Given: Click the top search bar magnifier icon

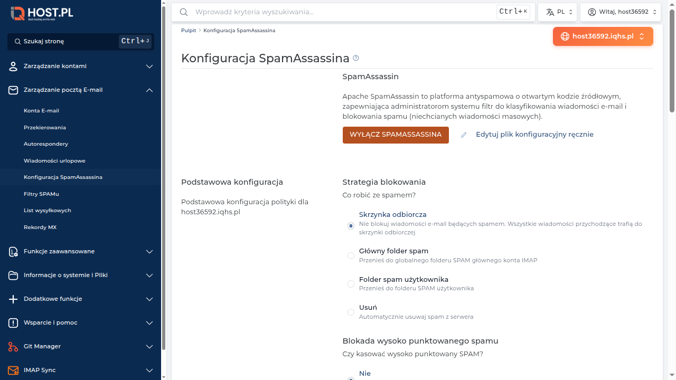Looking at the screenshot, I should coord(184,12).
